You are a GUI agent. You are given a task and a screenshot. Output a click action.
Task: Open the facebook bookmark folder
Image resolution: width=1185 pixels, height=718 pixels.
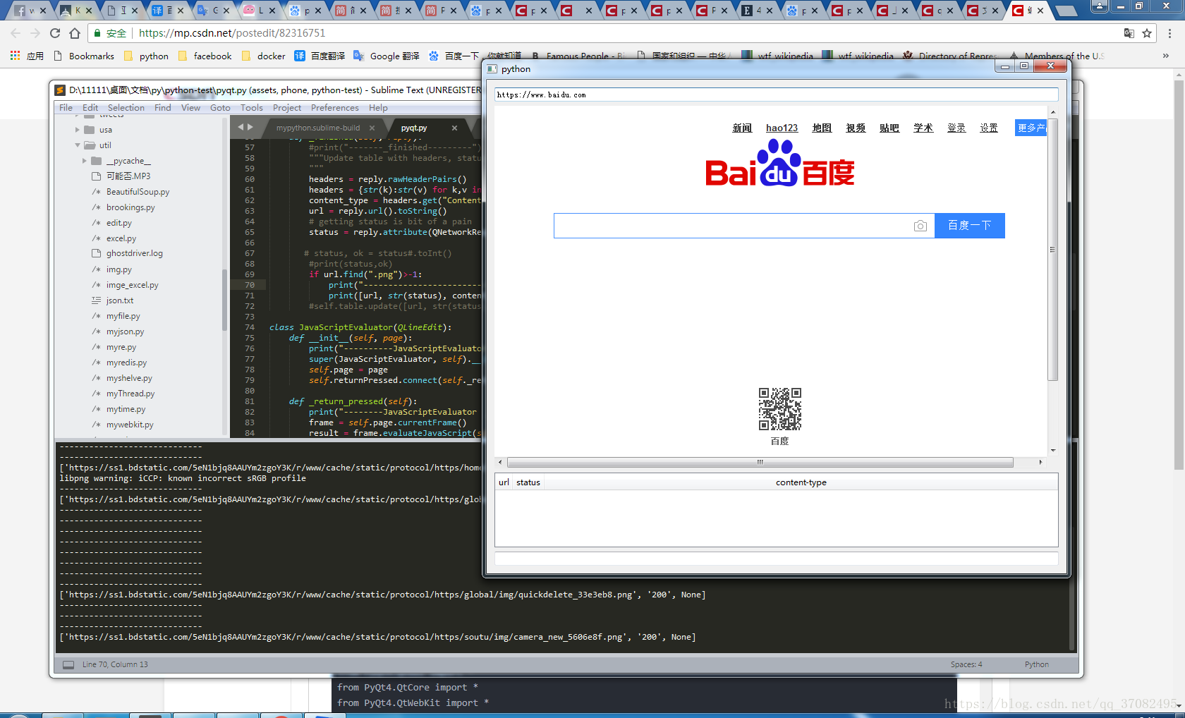(x=205, y=56)
